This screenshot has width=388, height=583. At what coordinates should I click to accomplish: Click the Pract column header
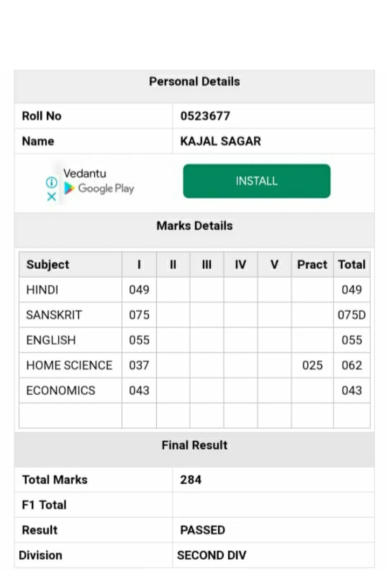click(312, 264)
